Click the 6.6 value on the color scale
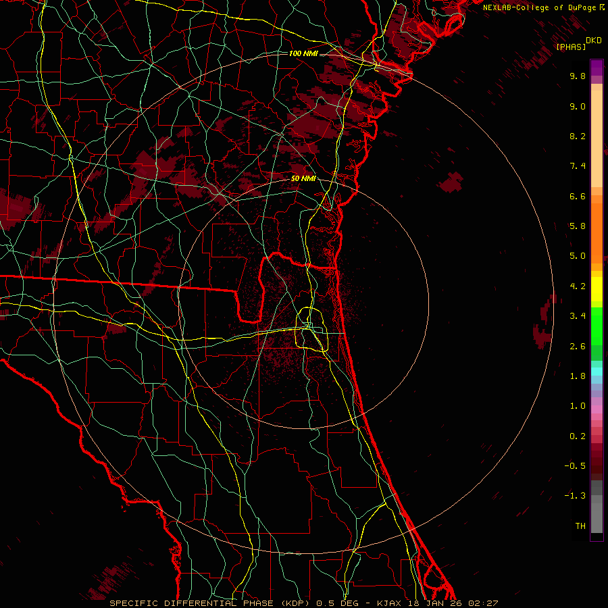Image resolution: width=608 pixels, height=608 pixels. [x=578, y=196]
